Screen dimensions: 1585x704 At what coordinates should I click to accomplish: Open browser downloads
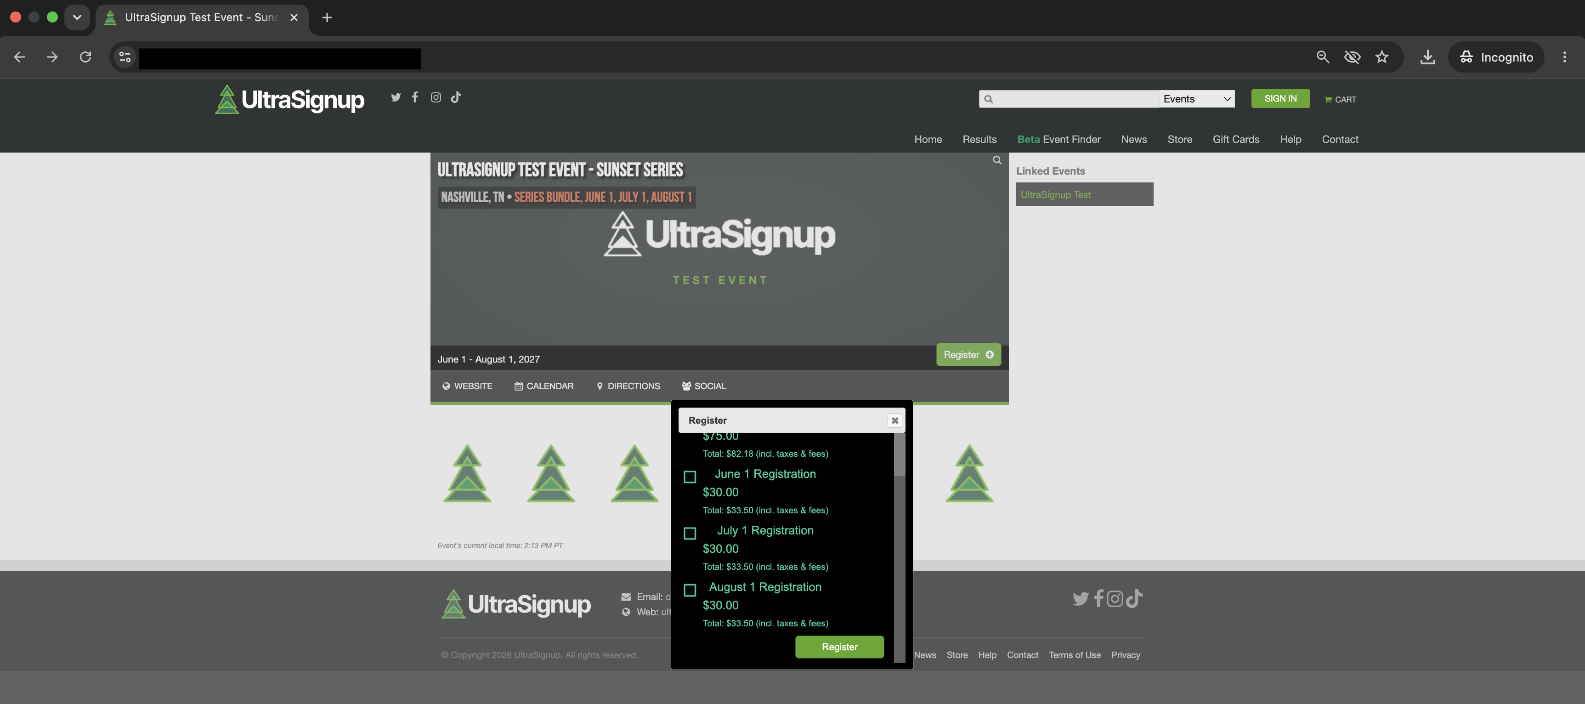pyautogui.click(x=1427, y=57)
